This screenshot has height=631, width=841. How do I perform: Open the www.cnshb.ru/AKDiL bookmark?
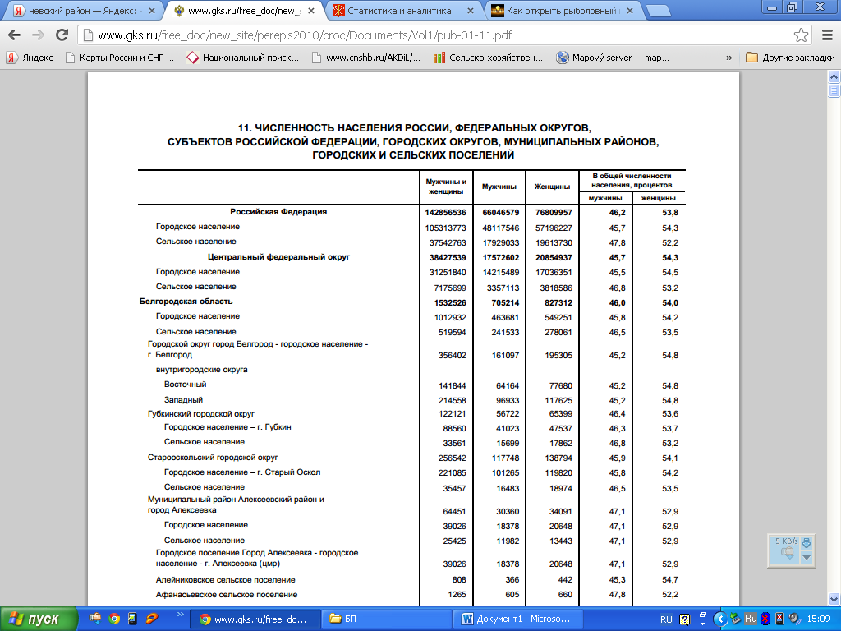[x=365, y=58]
